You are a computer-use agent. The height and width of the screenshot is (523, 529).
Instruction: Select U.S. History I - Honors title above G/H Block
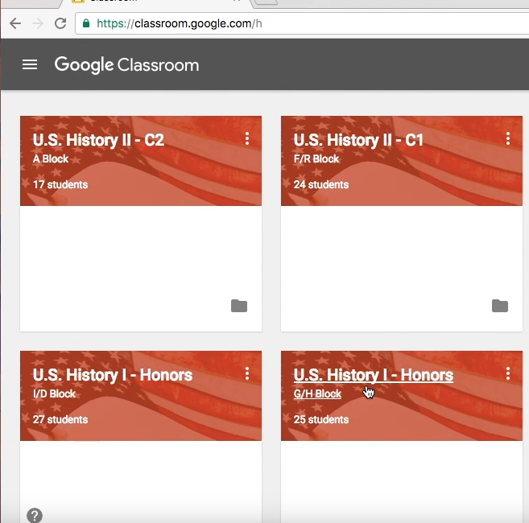[373, 375]
